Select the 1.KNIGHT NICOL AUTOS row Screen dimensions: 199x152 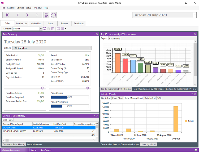click(49, 131)
